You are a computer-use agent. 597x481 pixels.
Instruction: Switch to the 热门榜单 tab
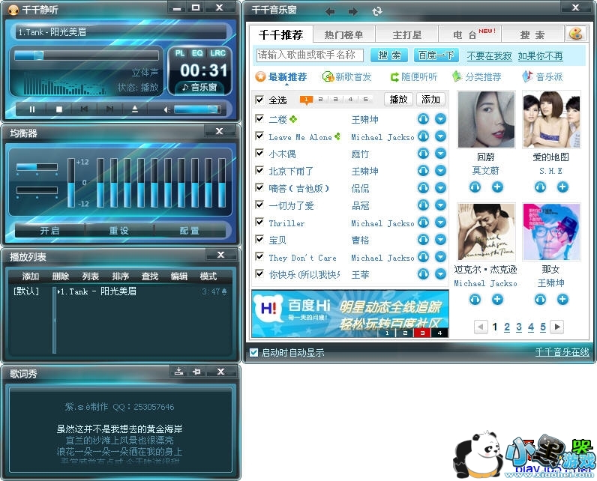(343, 35)
